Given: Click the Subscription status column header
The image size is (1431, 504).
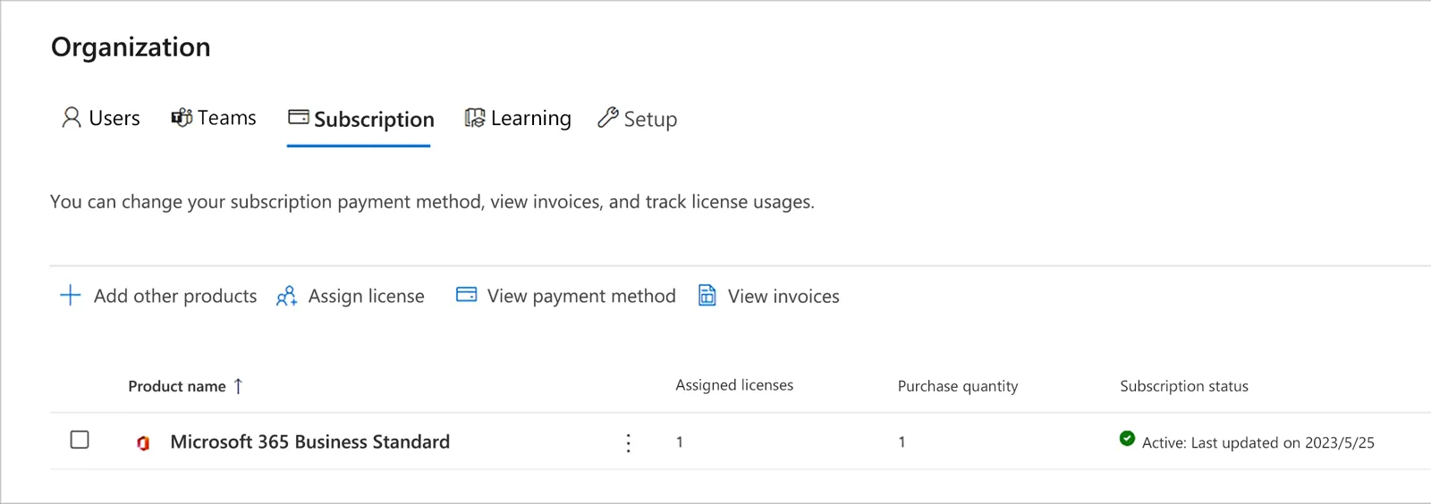Looking at the screenshot, I should pyautogui.click(x=1184, y=386).
